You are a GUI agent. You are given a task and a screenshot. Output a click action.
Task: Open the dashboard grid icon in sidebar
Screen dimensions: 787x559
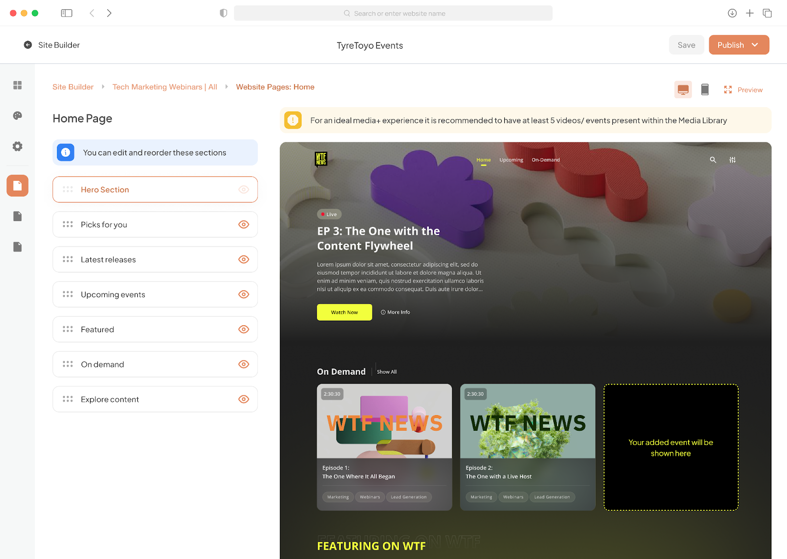point(18,85)
